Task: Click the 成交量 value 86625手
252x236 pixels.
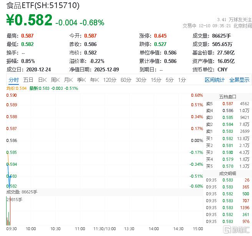Action: tap(222, 36)
